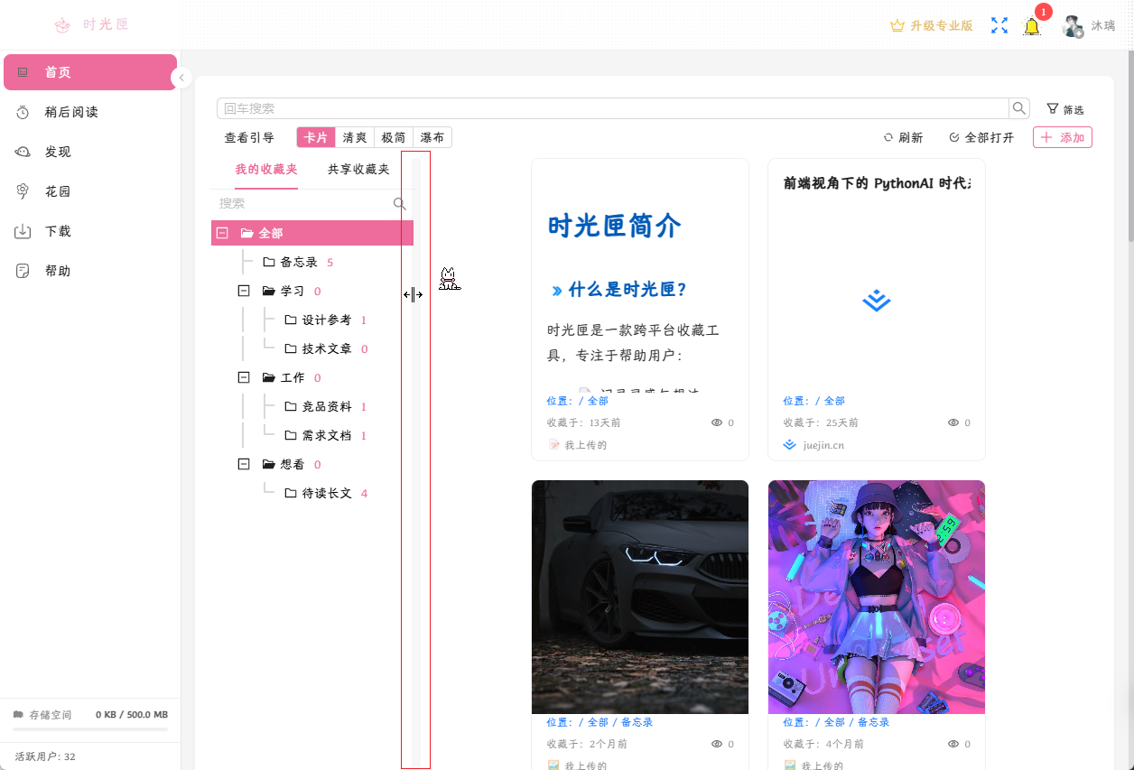Click the juejin.cn source link
Viewport: 1134px width, 770px height.
coord(823,445)
